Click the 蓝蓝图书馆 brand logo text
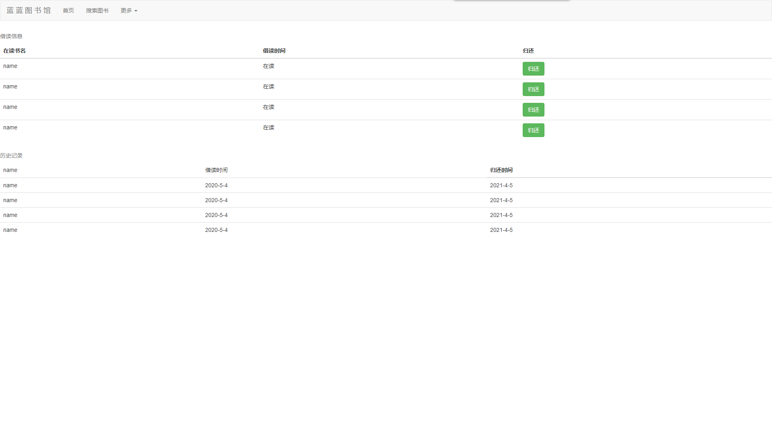772x434 pixels. pyautogui.click(x=29, y=10)
